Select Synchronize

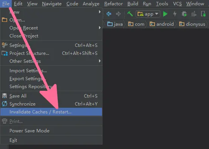51,104
